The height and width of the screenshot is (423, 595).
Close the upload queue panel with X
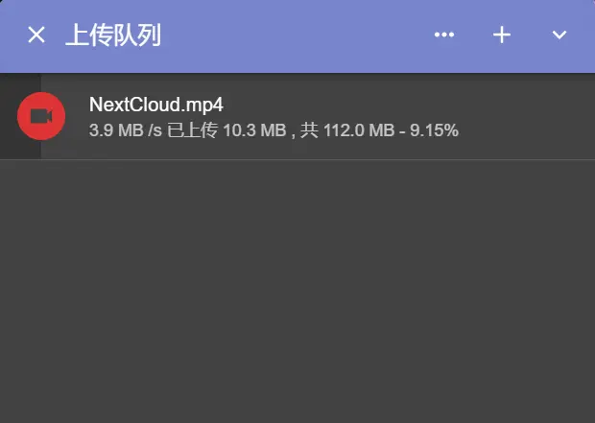tap(36, 35)
